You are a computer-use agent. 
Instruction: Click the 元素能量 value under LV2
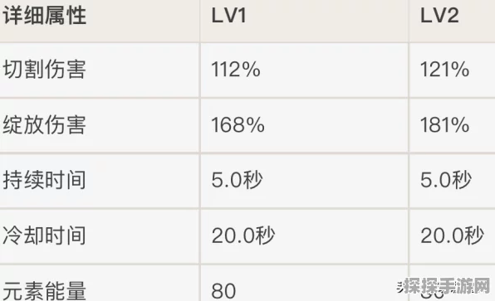(432, 294)
